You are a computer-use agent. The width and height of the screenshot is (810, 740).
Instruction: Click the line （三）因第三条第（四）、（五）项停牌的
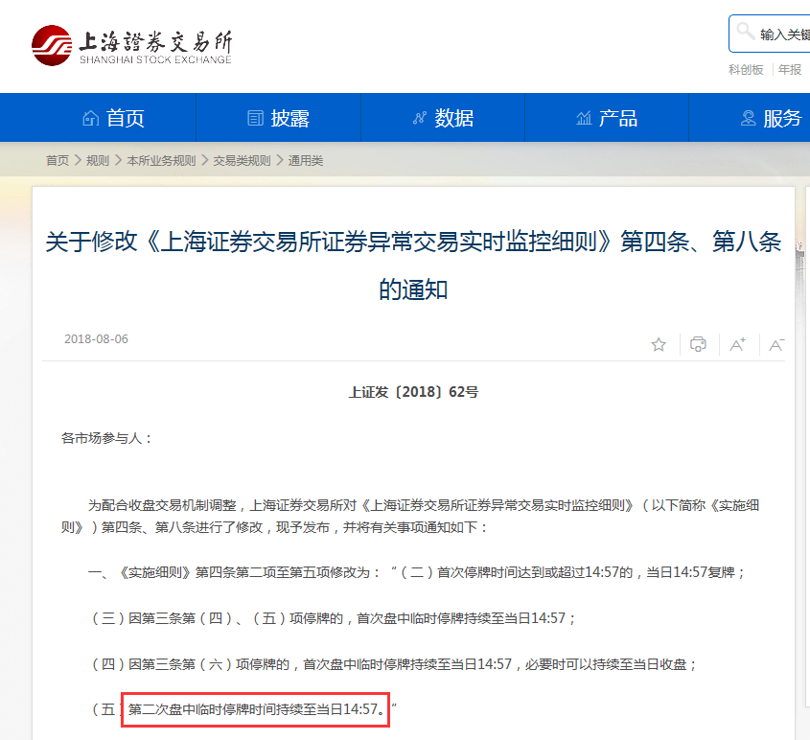tap(334, 618)
